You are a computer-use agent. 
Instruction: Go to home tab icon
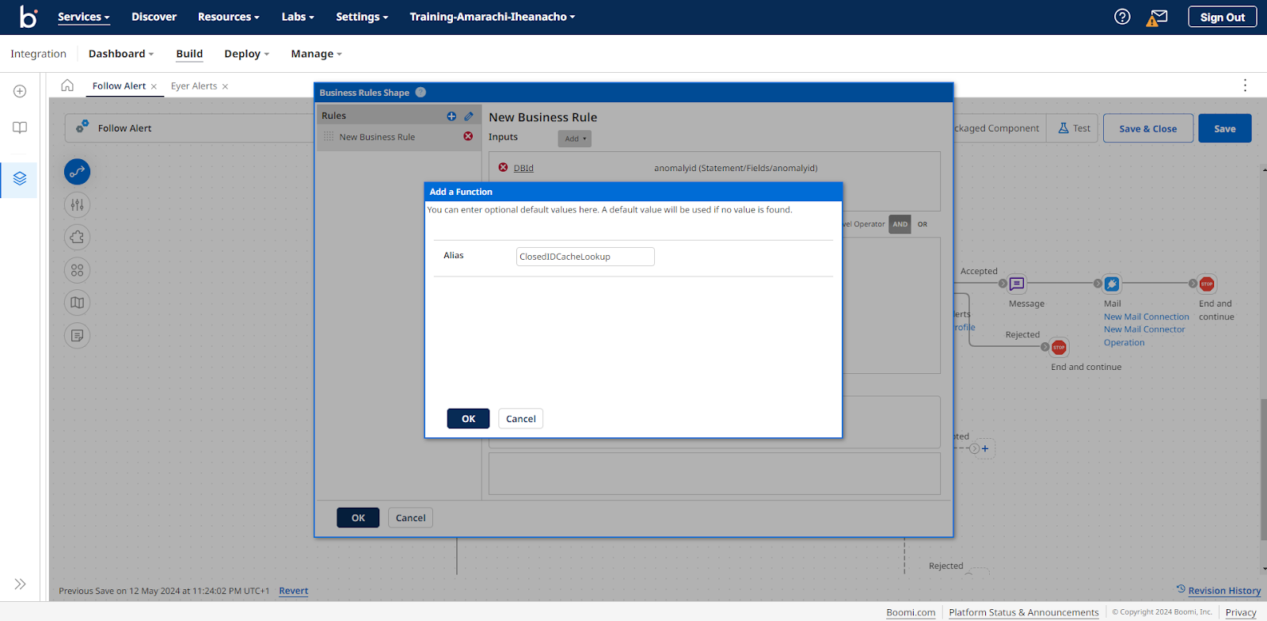(67, 86)
